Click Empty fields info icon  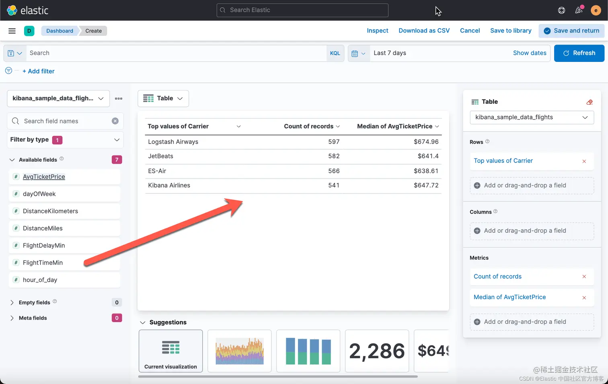coord(55,301)
